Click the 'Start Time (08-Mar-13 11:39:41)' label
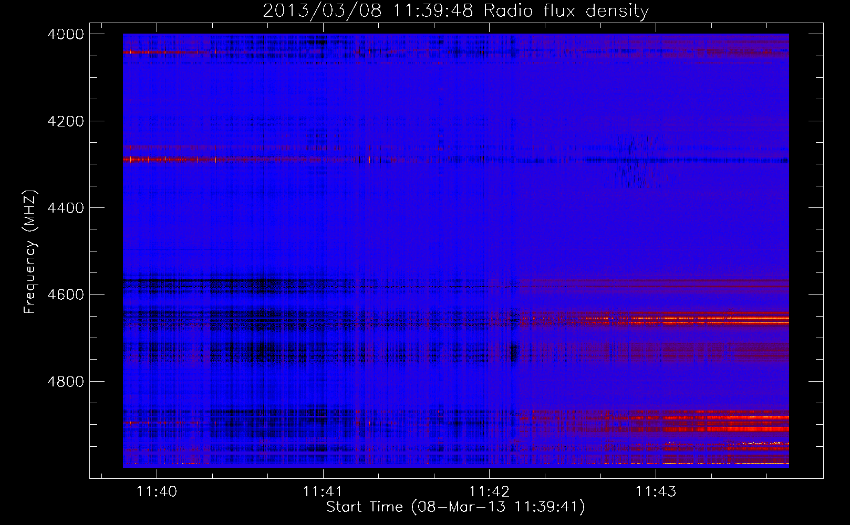Screen dimensions: 850x525 pos(455,507)
